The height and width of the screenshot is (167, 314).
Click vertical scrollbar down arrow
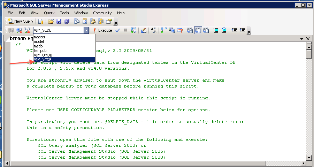pyautogui.click(x=309, y=158)
